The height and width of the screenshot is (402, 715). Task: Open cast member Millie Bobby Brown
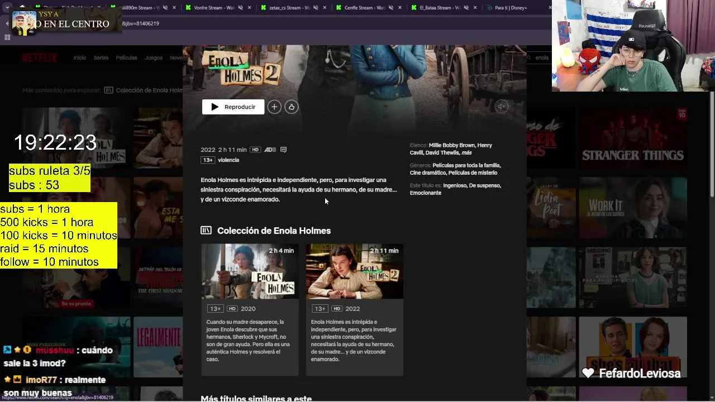pyautogui.click(x=452, y=145)
